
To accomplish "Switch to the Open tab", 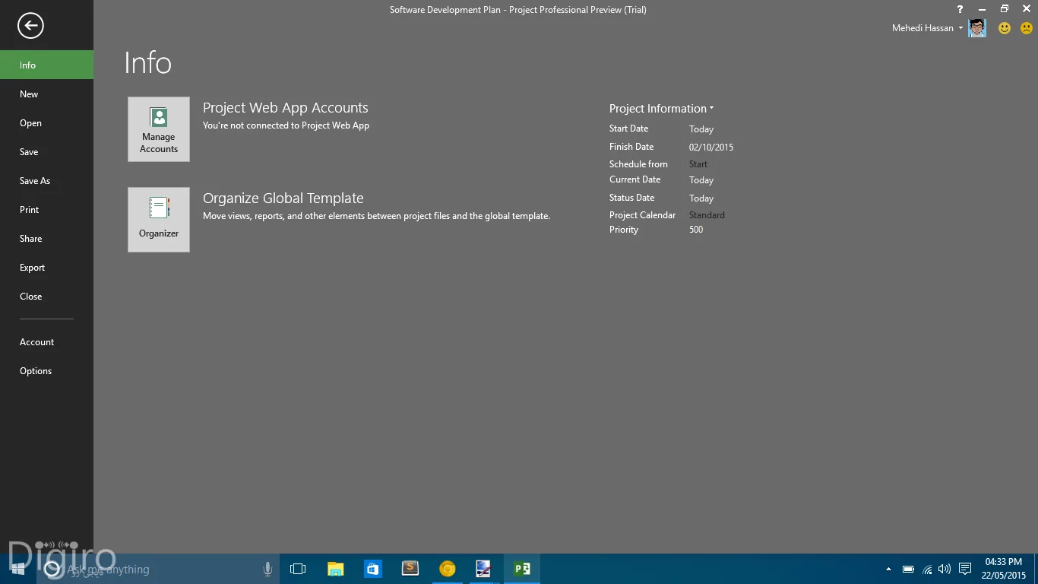I will click(46, 123).
